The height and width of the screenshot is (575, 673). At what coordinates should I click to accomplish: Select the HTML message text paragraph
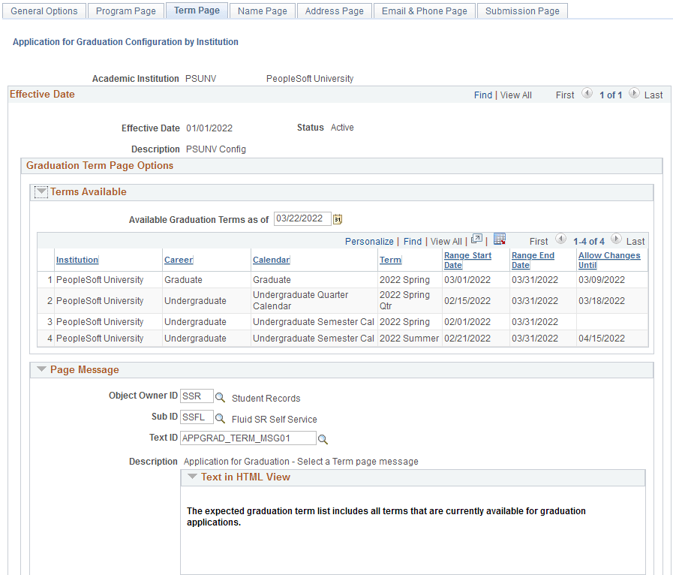(386, 516)
